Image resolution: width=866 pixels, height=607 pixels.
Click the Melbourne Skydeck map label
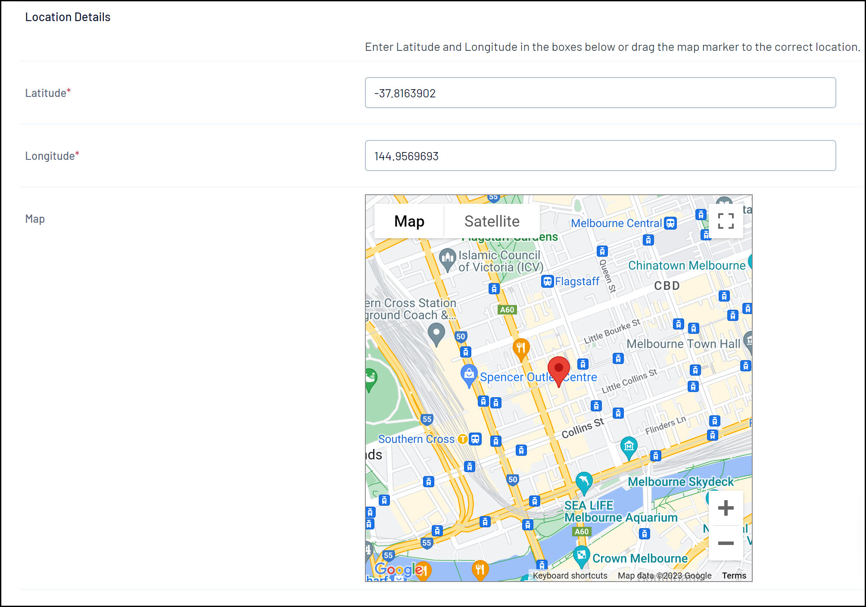(x=680, y=482)
